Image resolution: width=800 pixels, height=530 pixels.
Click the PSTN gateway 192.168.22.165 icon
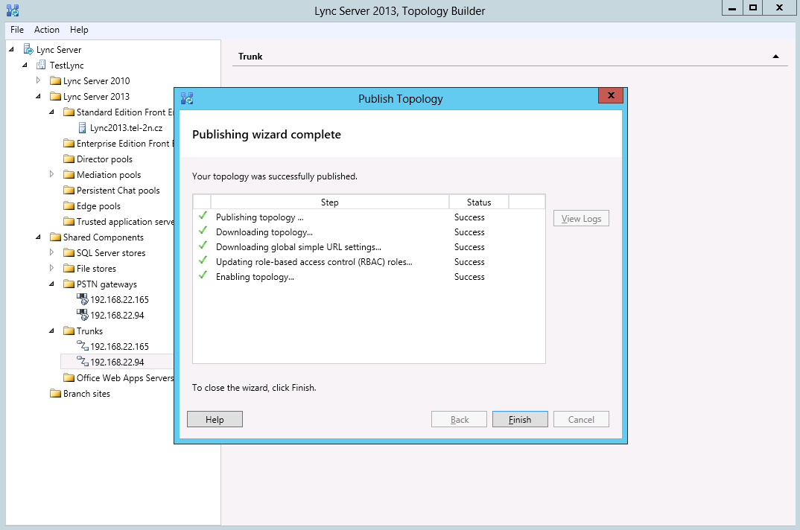(x=82, y=299)
